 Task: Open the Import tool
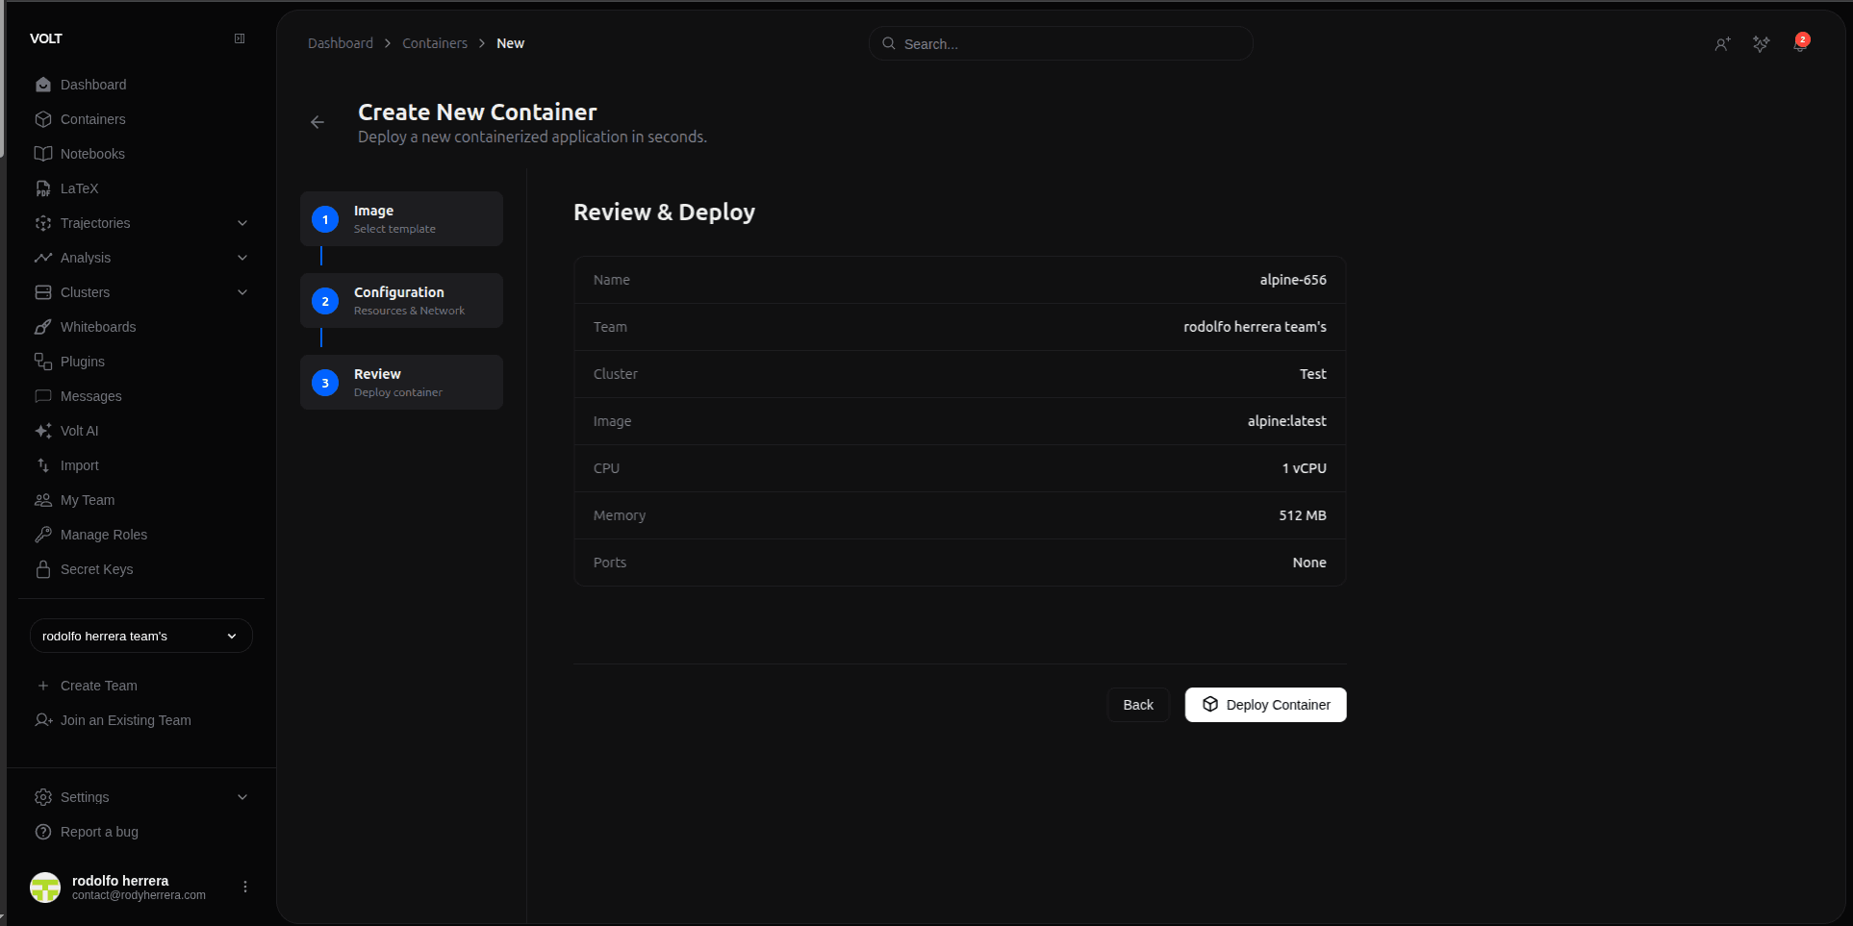pyautogui.click(x=79, y=465)
